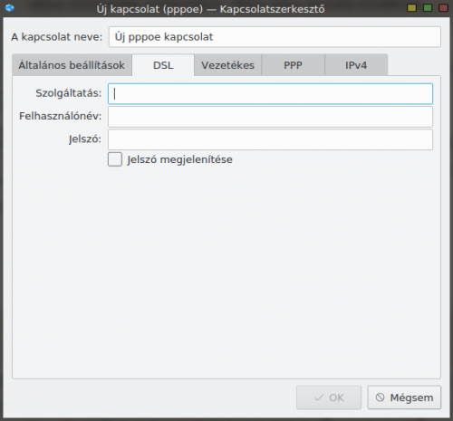Switch to the Általános beállítások tab

[x=72, y=65]
